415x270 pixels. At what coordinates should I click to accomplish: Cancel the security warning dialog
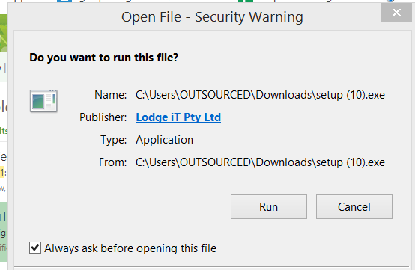[x=354, y=207]
